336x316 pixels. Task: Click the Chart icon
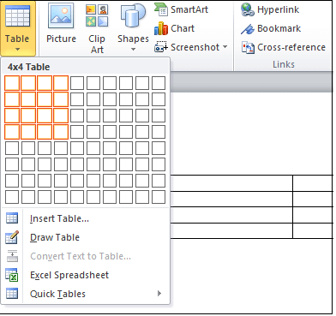pos(161,28)
